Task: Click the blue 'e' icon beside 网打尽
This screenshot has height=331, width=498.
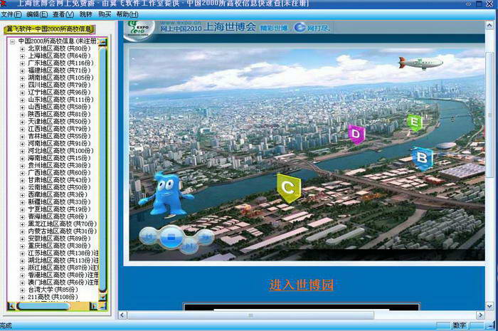Action: click(300, 27)
